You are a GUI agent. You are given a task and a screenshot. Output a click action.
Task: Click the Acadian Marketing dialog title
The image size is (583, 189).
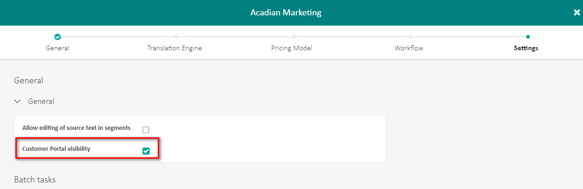point(286,13)
